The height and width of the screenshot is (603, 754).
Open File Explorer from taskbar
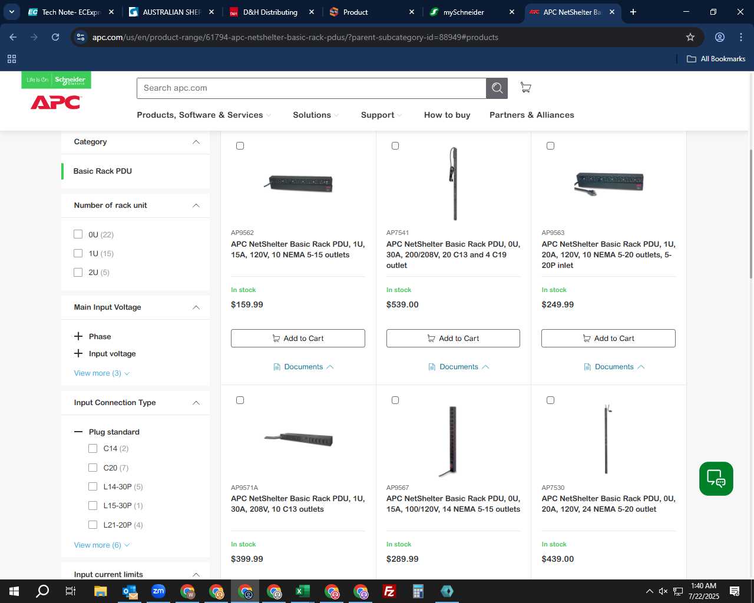point(100,591)
